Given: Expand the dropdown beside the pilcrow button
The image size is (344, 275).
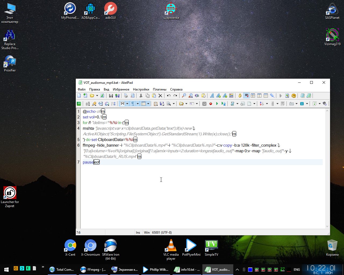Looking at the screenshot, I should (138, 104).
